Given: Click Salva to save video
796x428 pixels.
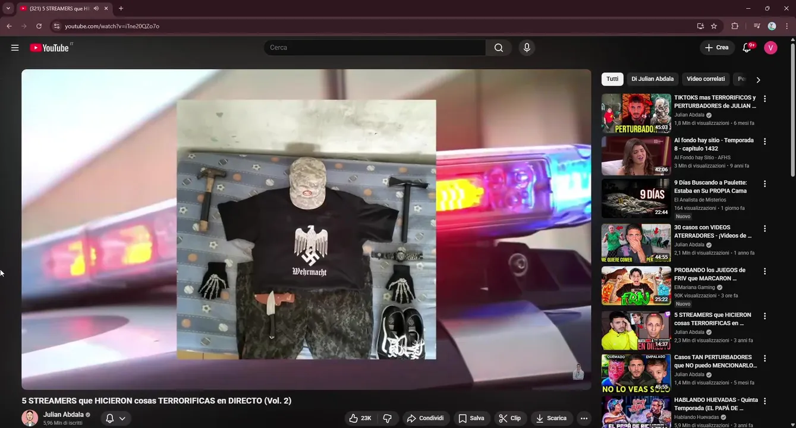Looking at the screenshot, I should click(471, 418).
